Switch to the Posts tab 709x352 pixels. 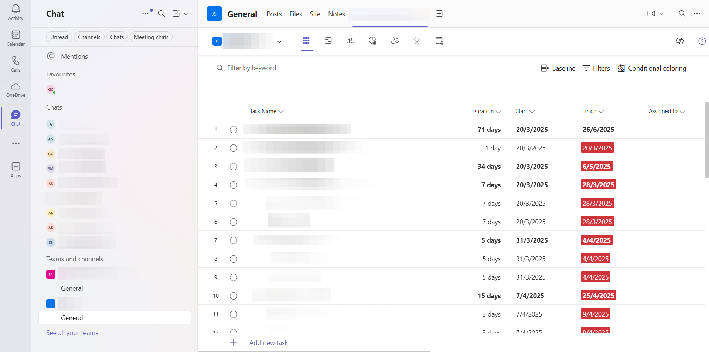click(x=274, y=14)
